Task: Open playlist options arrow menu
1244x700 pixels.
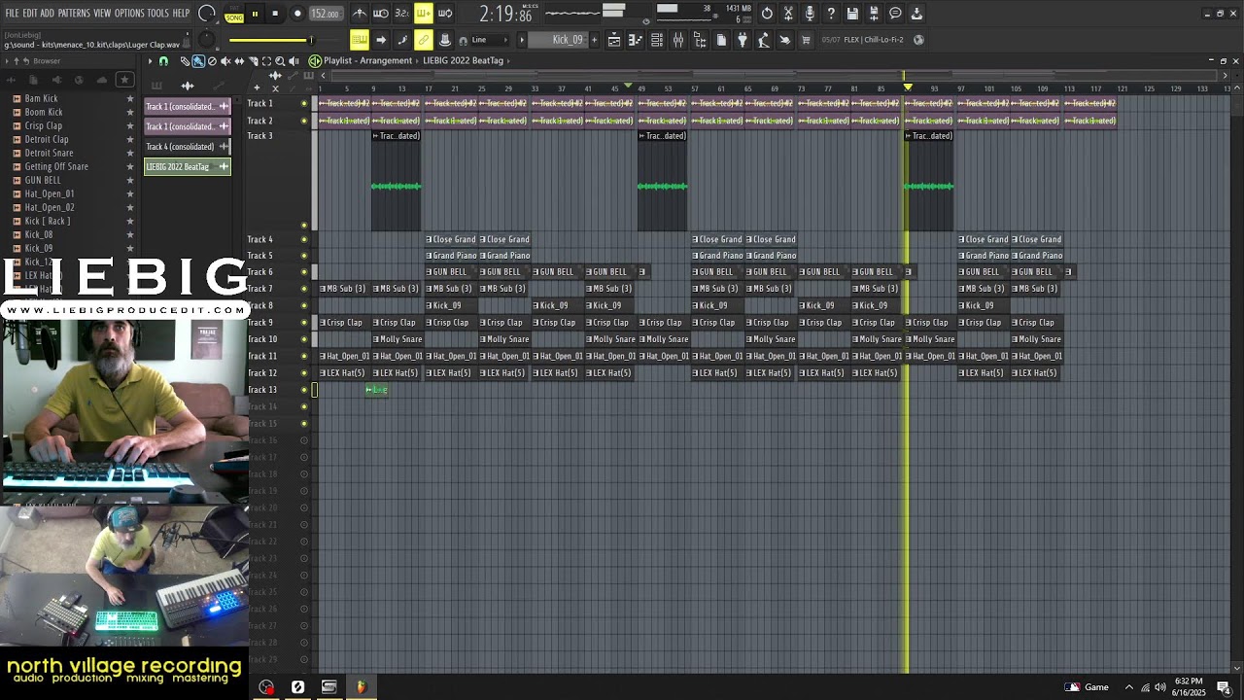Action: pos(150,61)
